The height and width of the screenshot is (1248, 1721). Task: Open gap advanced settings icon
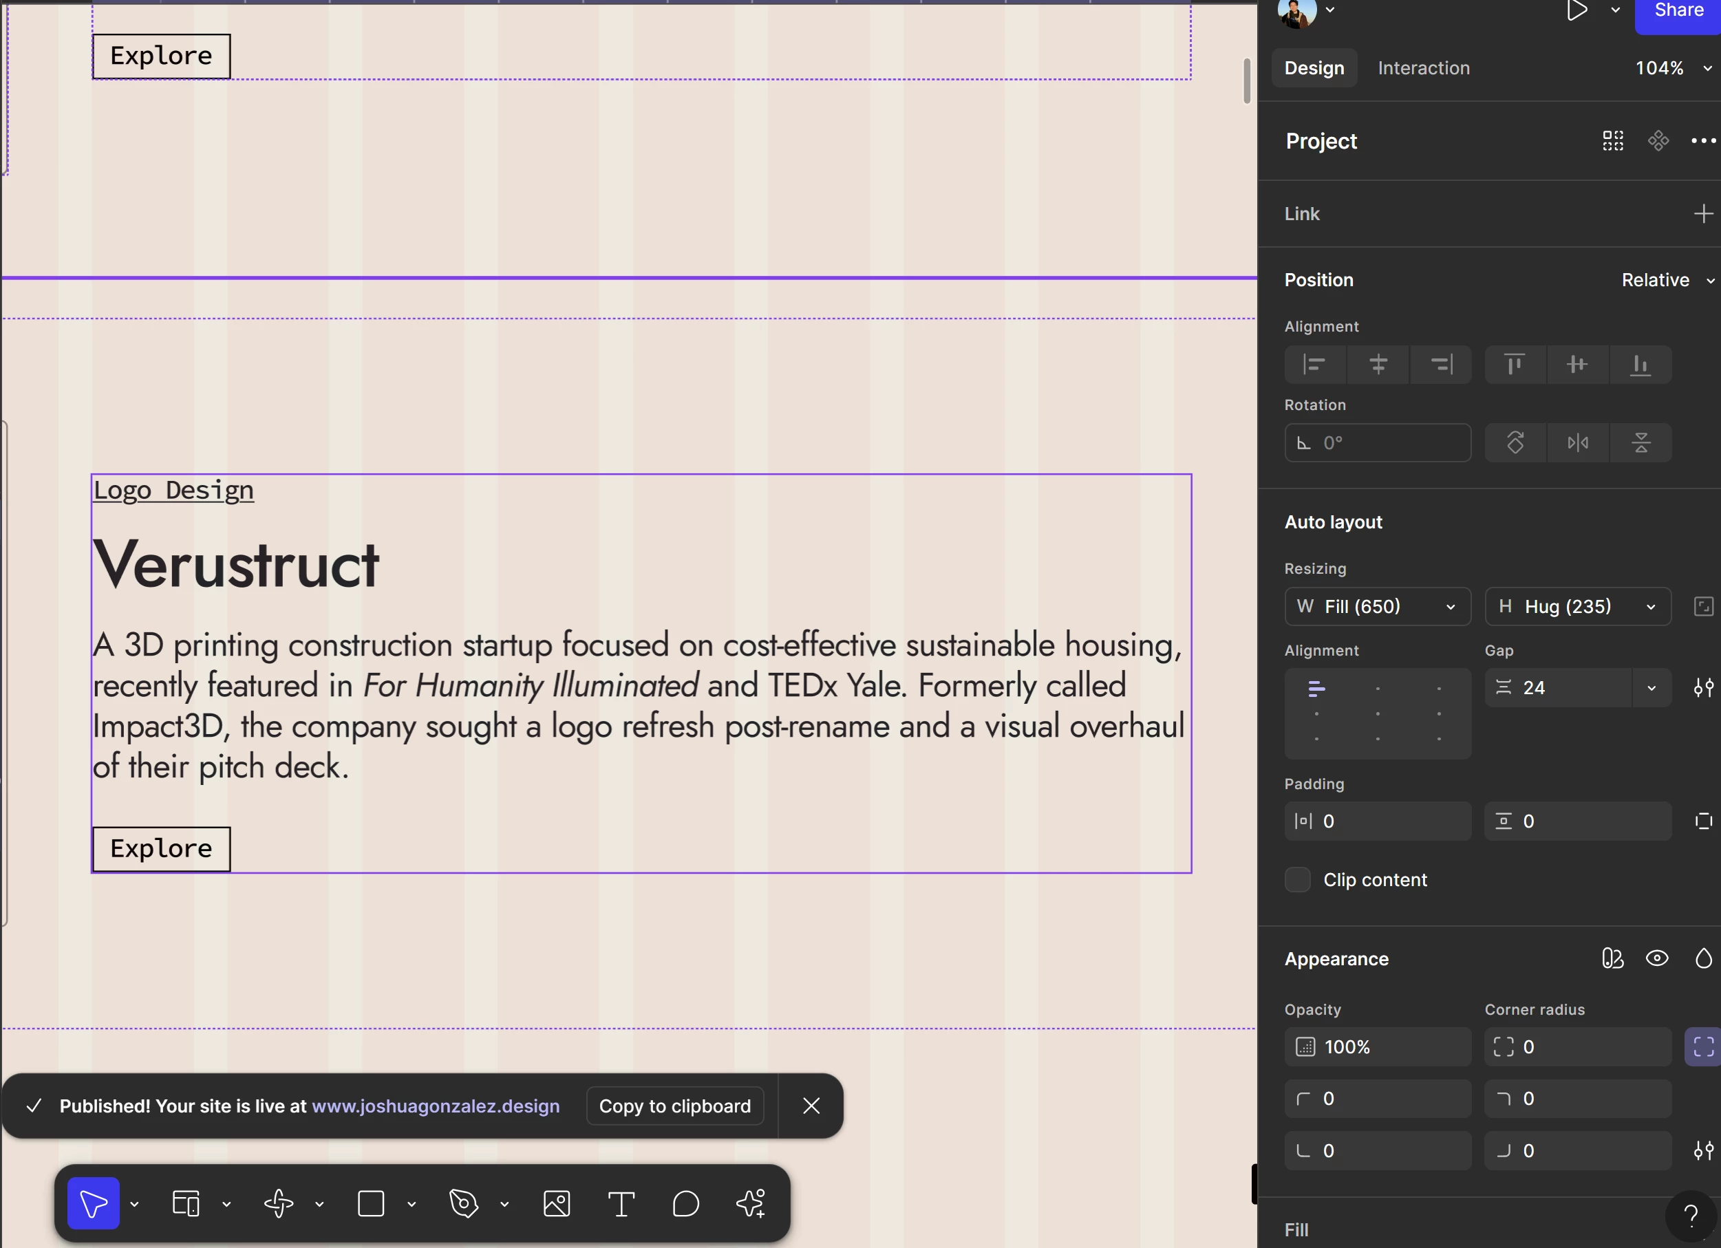tap(1704, 688)
